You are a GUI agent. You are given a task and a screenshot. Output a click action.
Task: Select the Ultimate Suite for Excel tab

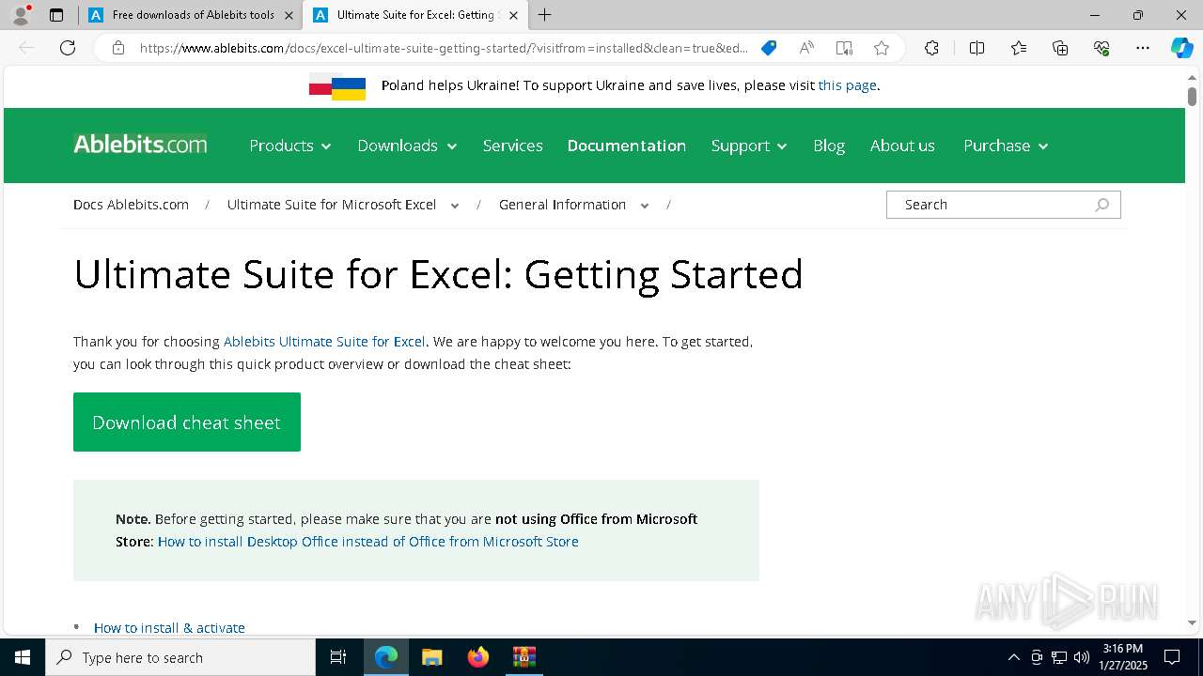[414, 15]
